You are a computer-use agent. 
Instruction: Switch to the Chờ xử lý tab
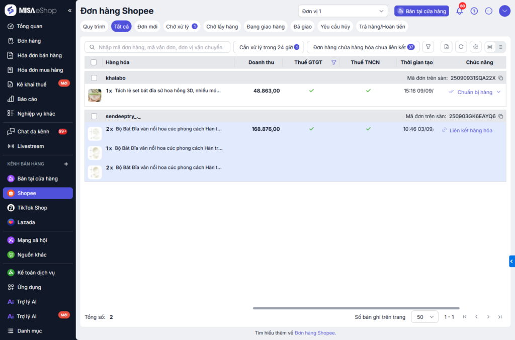pyautogui.click(x=182, y=27)
